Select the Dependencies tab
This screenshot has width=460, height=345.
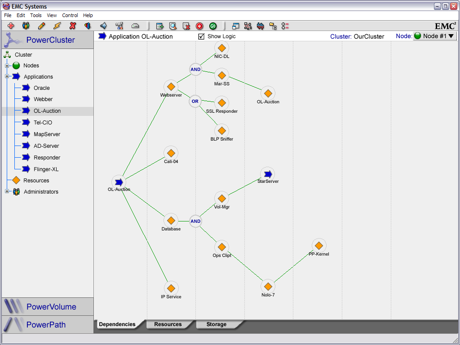(117, 324)
